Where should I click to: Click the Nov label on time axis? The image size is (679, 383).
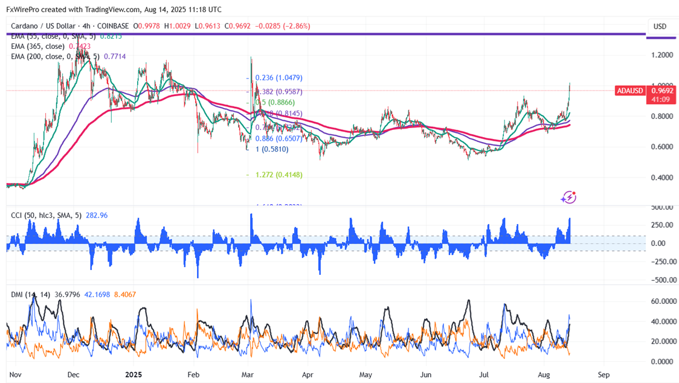[x=15, y=375]
